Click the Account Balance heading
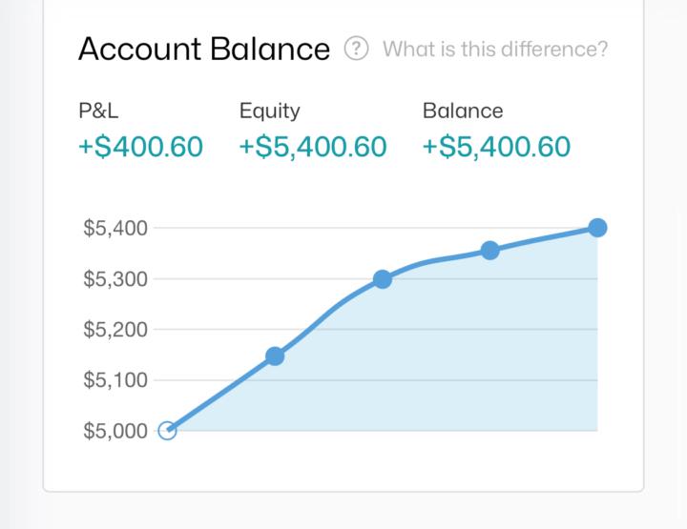The width and height of the screenshot is (687, 529). [x=204, y=49]
